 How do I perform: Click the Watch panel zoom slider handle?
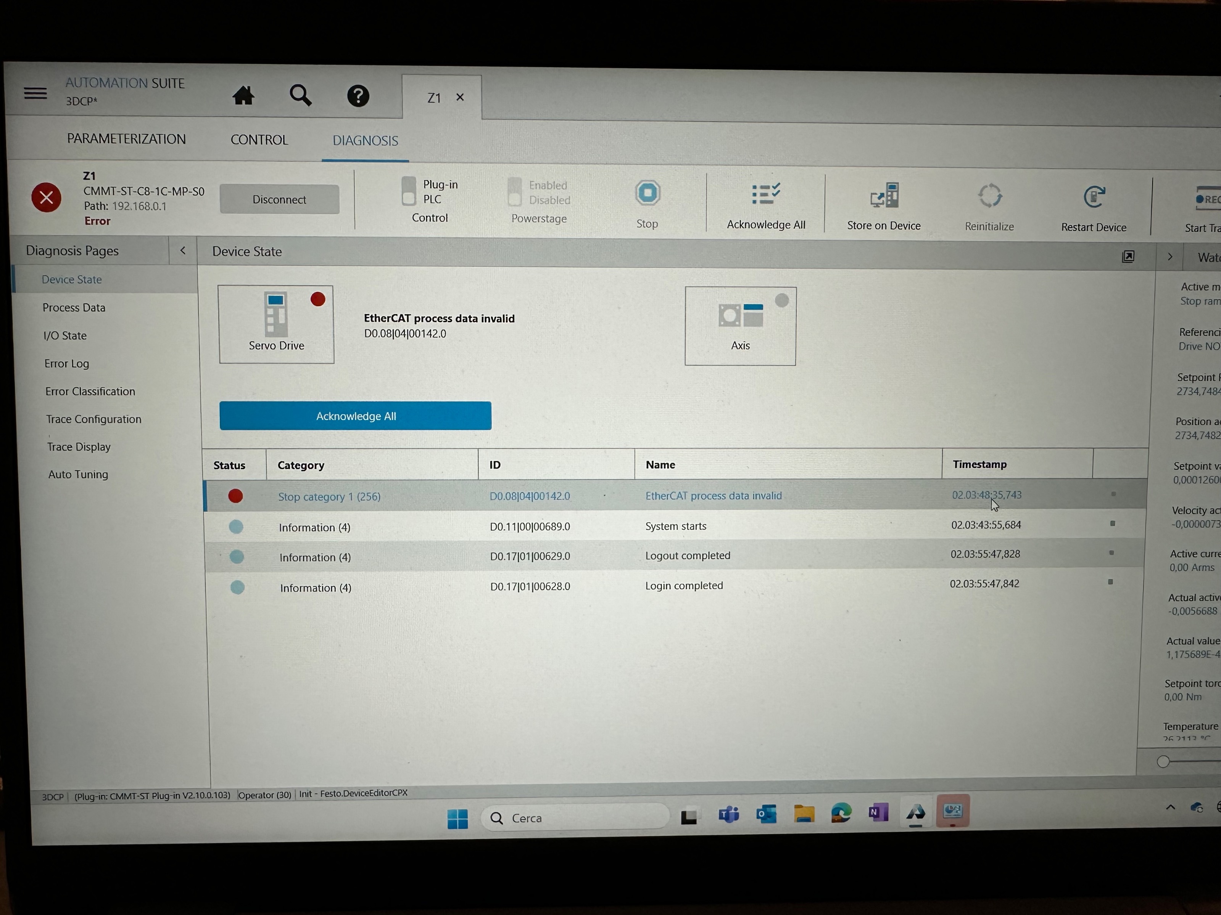1163,762
